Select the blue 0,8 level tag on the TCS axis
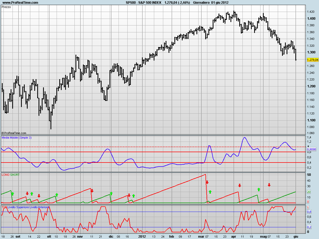Screen dimensions: 319x239 coord(309,212)
